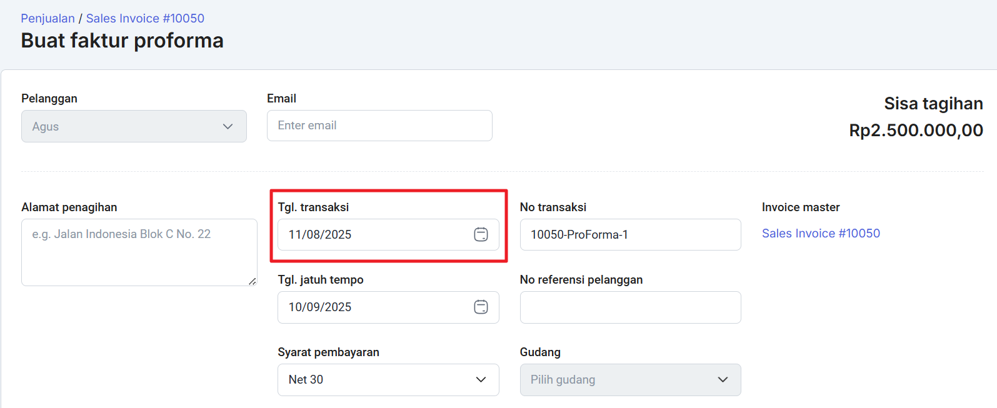997x408 pixels.
Task: Click the chevron arrow in Syarat pembayaran
Action: coord(481,379)
